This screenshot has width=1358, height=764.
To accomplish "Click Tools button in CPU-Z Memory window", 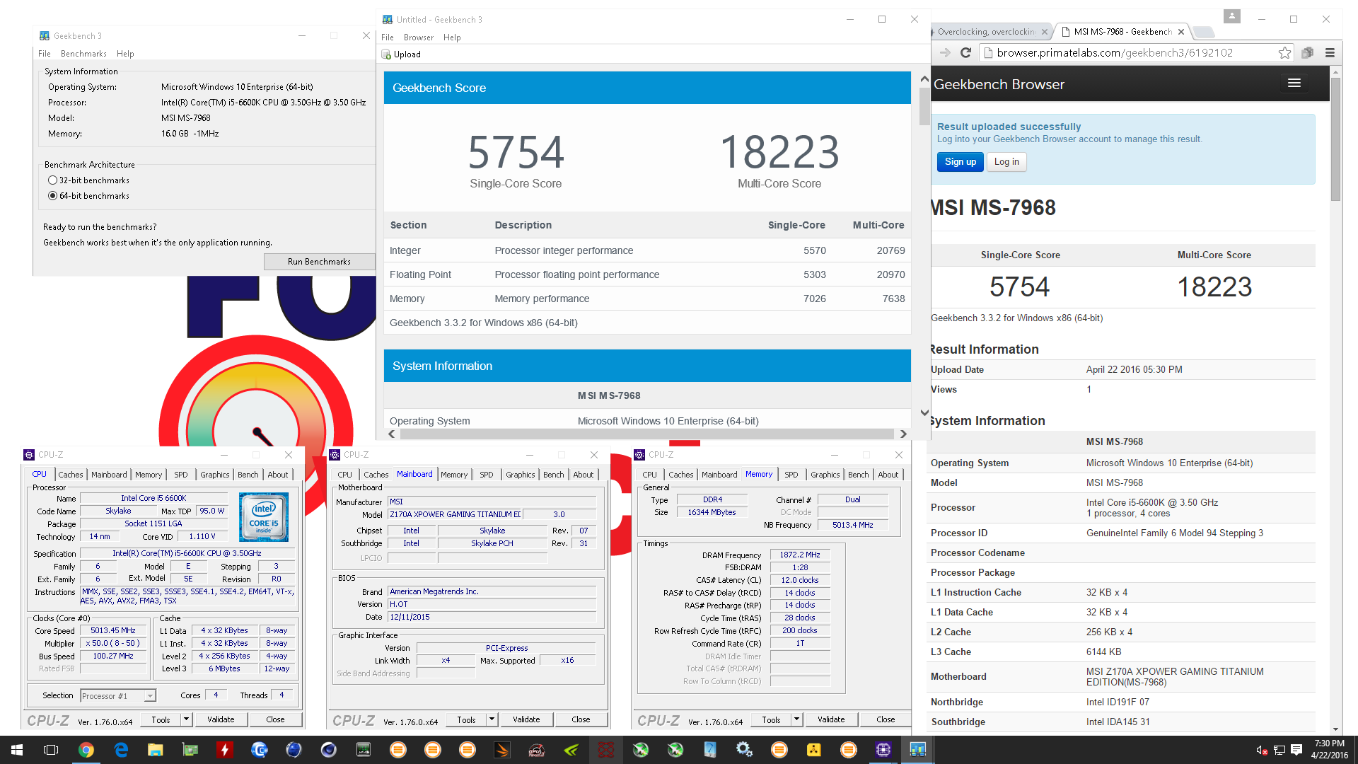I will (772, 719).
